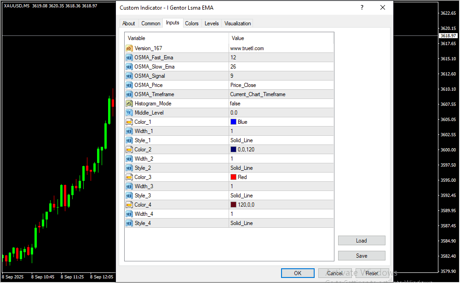Click the Color_3 row color icon
Image resolution: width=460 pixels, height=283 pixels.
(x=129, y=177)
